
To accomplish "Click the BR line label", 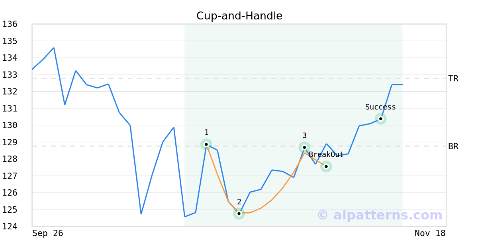I will pos(453,146).
